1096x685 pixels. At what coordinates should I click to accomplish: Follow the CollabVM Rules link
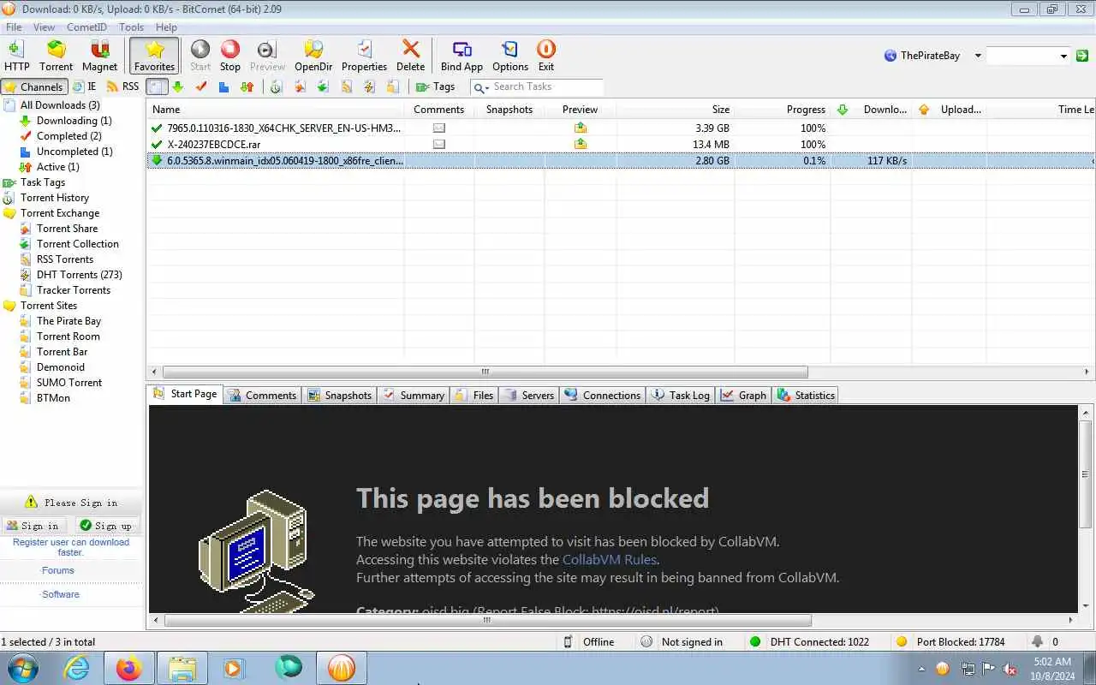tap(610, 560)
